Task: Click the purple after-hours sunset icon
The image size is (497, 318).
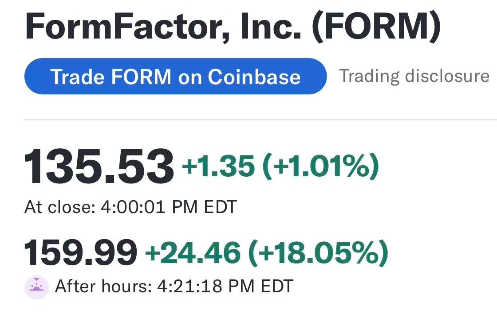Action: (36, 286)
